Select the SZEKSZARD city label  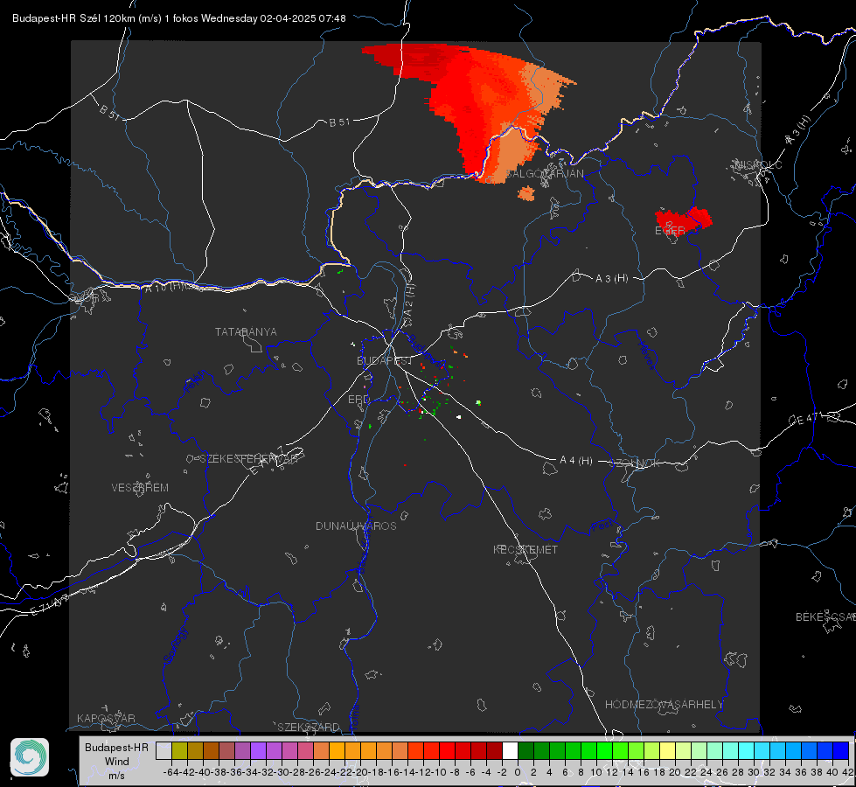(309, 727)
